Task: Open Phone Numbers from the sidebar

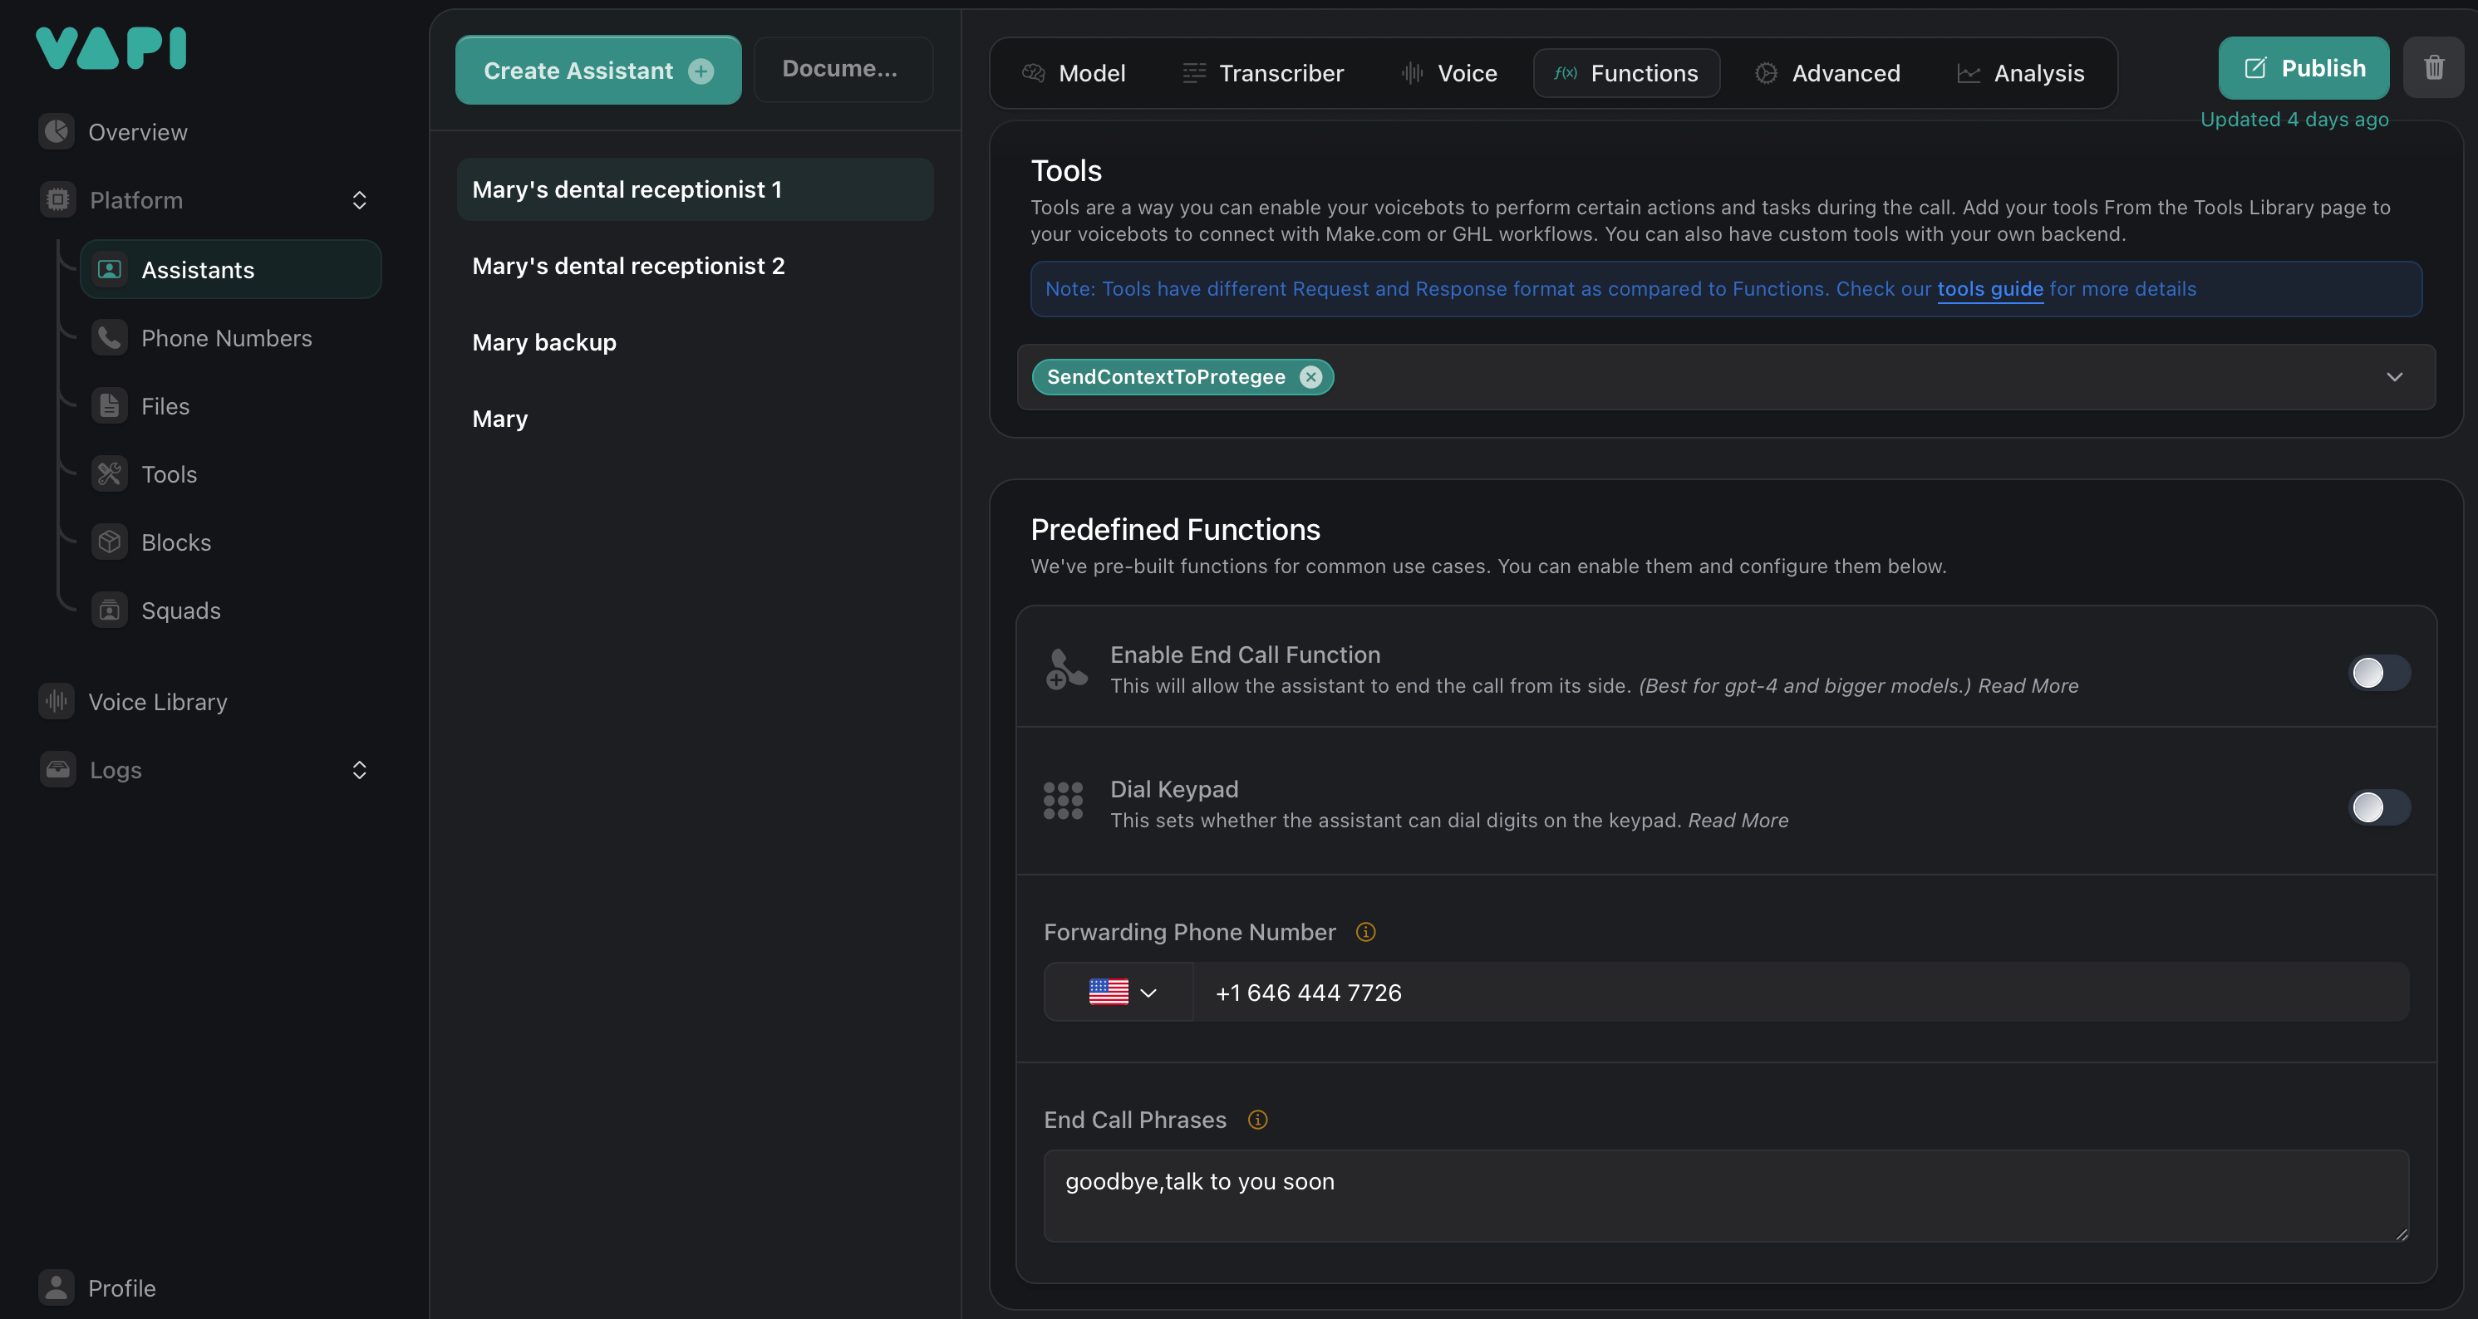Action: (226, 338)
